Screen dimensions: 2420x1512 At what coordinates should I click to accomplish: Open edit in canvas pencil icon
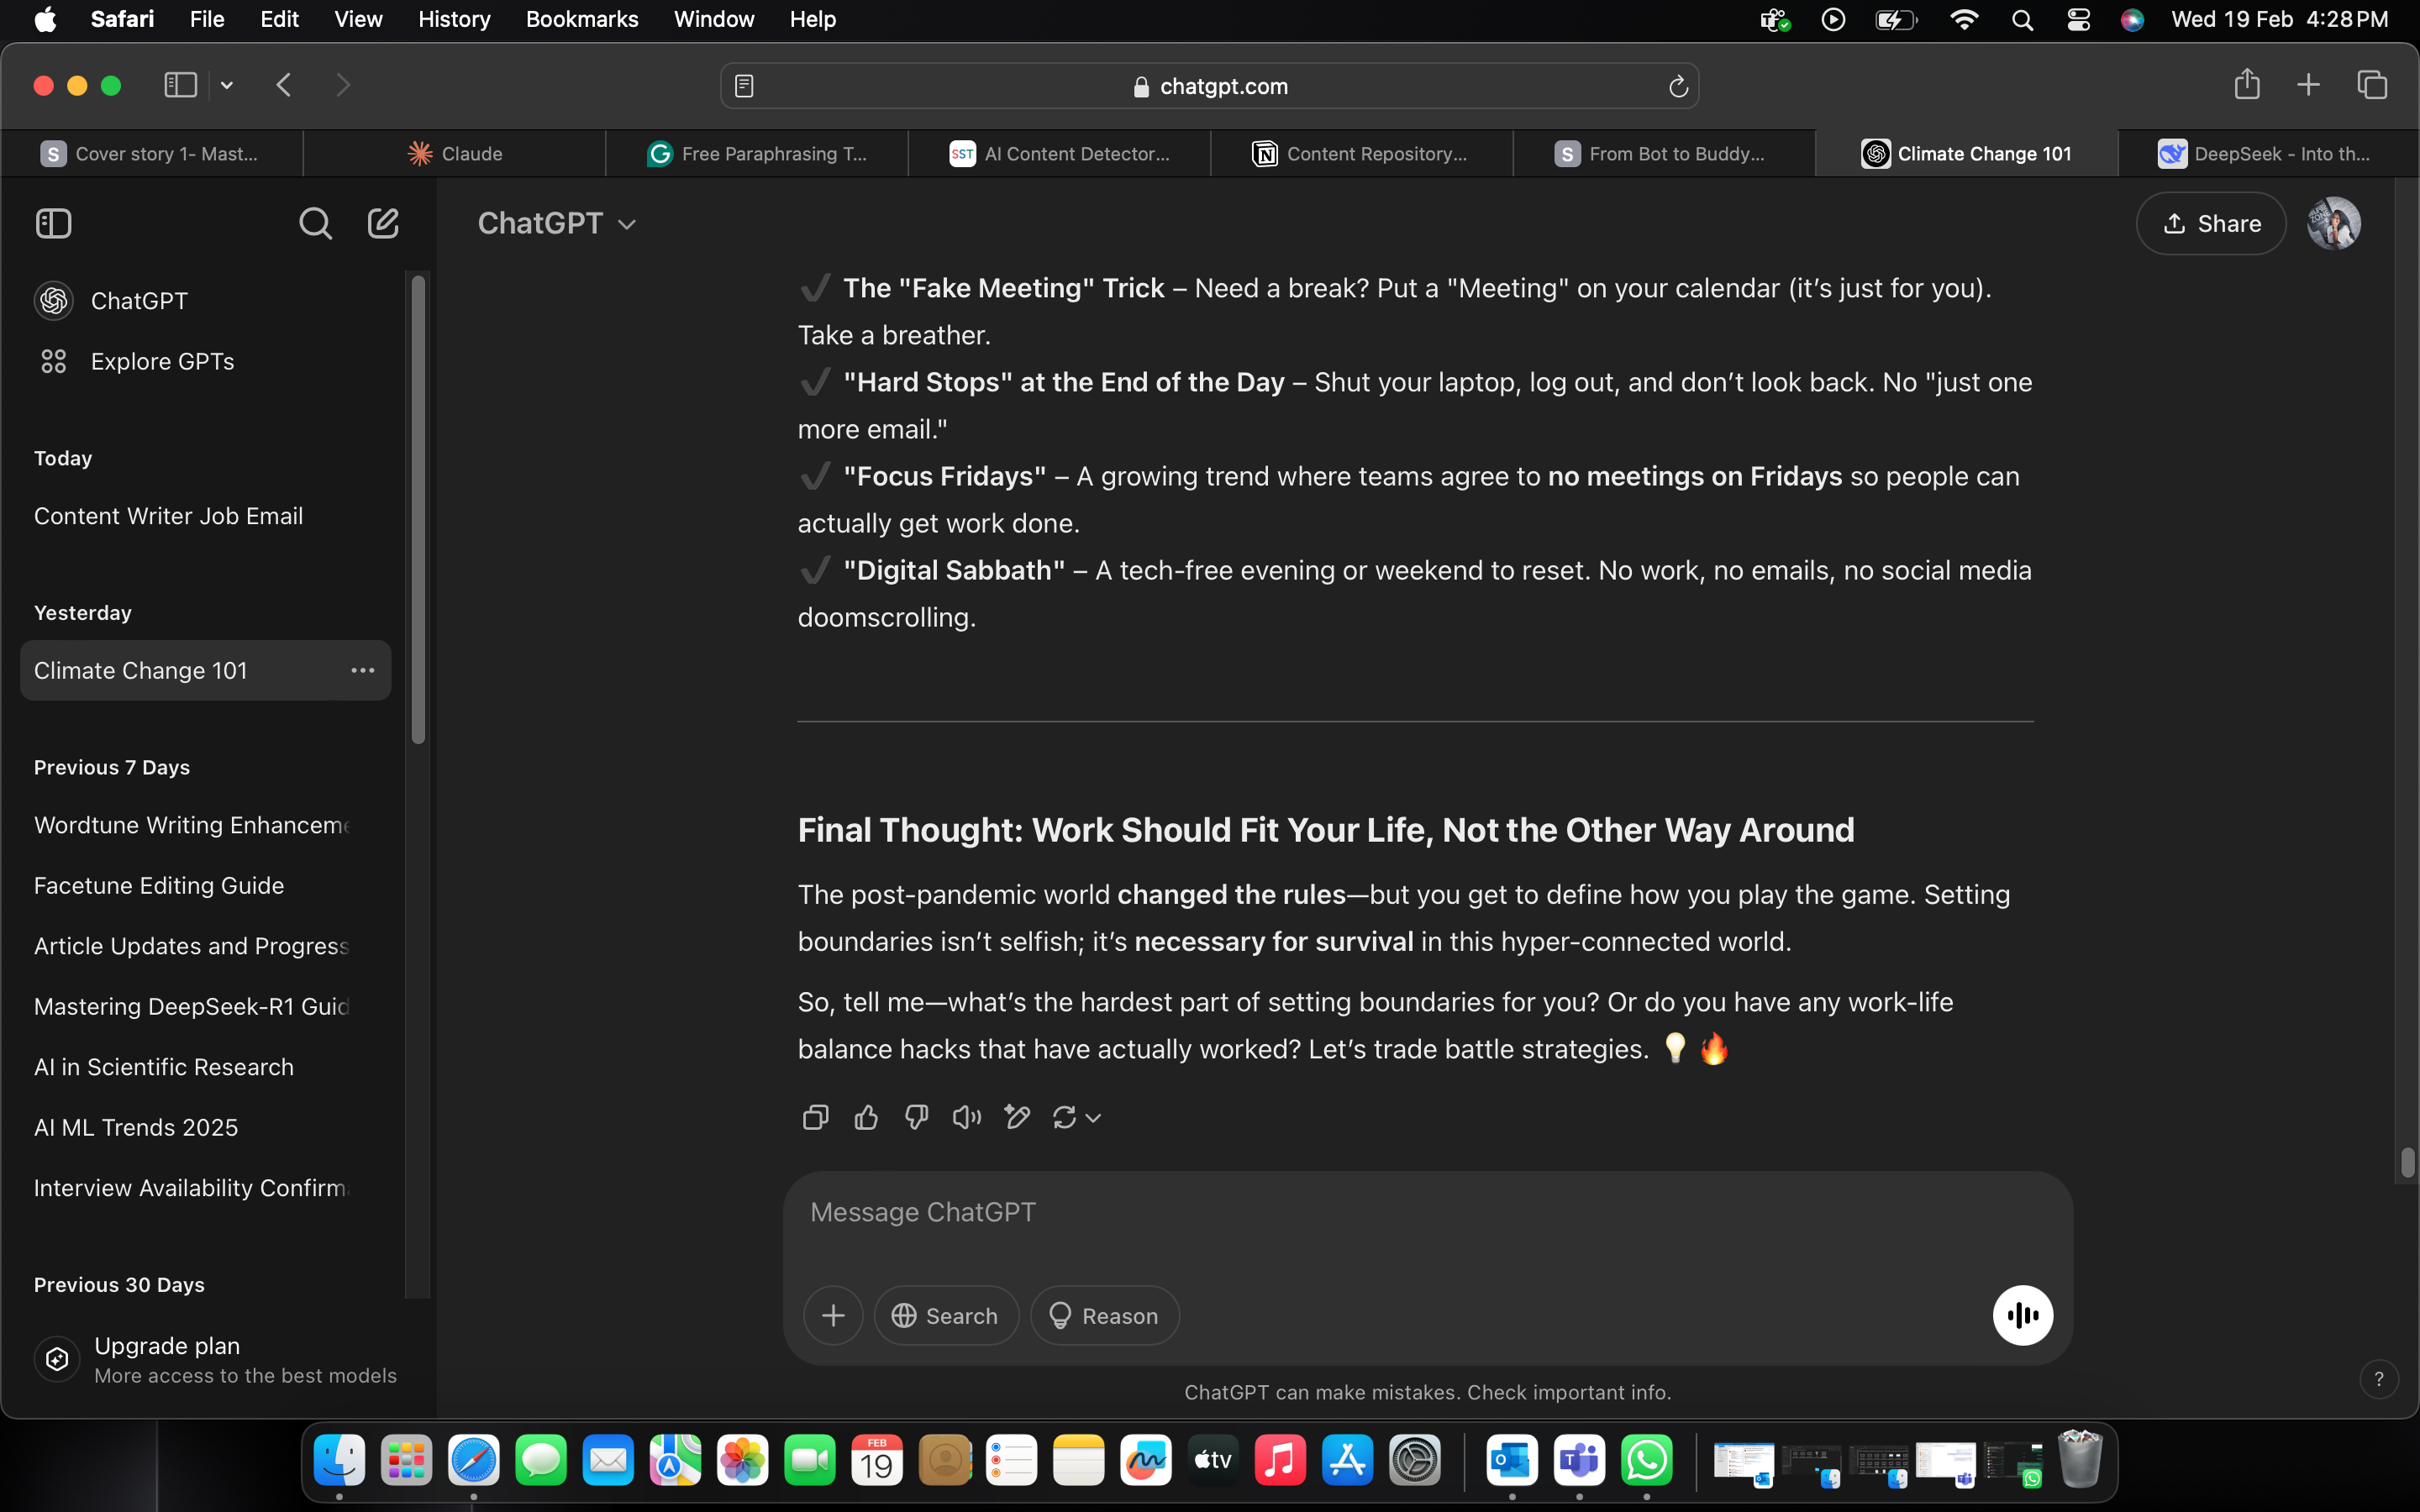click(1017, 1117)
